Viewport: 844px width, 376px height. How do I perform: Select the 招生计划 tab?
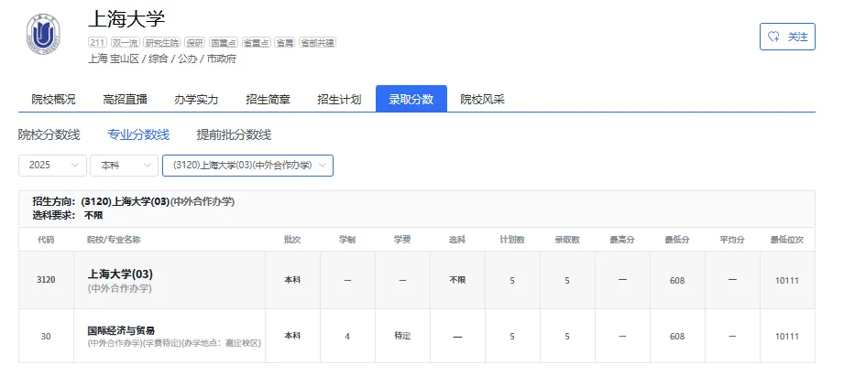point(339,100)
